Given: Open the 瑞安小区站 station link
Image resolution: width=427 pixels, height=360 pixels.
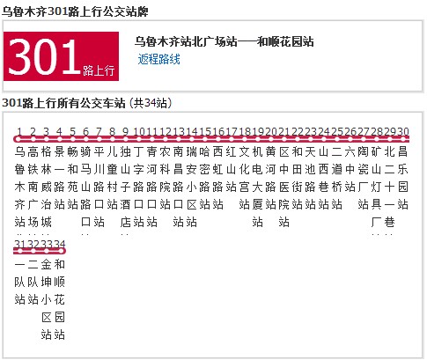Looking at the screenshot, I should tap(191, 187).
